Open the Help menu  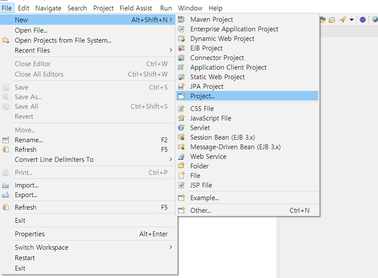pyautogui.click(x=216, y=8)
